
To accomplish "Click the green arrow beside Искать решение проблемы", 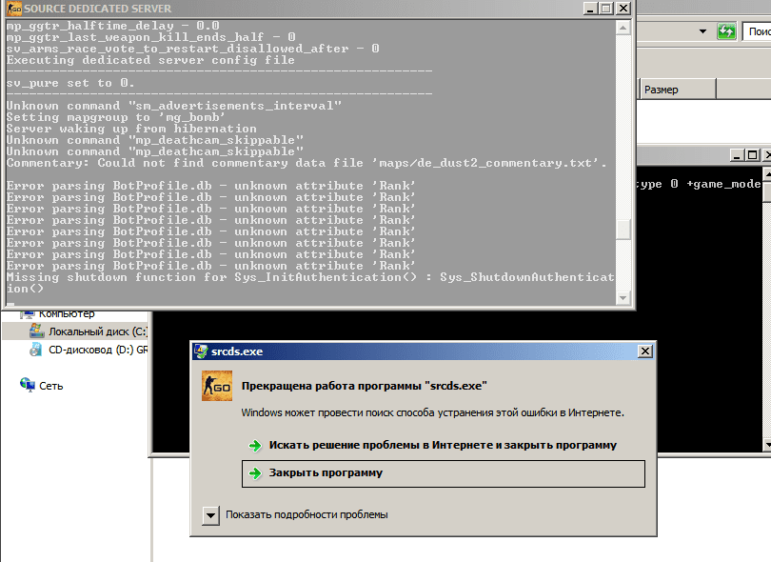I will coord(255,446).
